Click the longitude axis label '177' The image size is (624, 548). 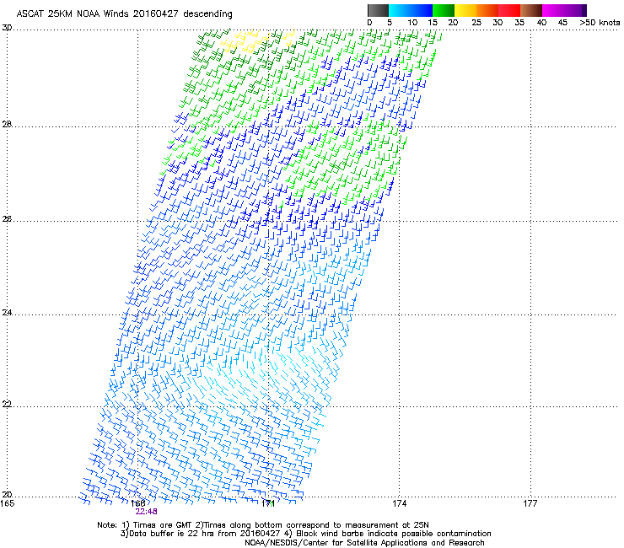tap(530, 503)
